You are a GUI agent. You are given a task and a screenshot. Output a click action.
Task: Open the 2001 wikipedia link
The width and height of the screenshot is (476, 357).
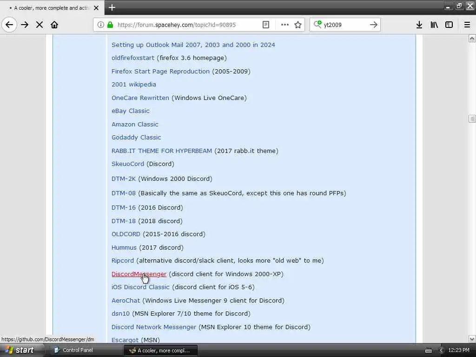(x=134, y=85)
